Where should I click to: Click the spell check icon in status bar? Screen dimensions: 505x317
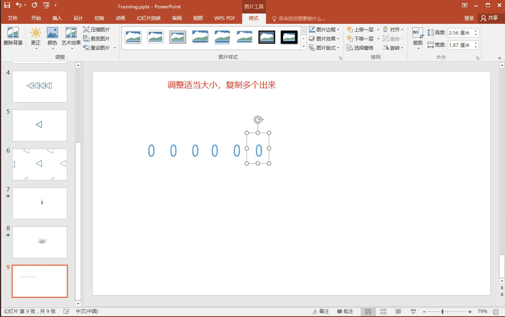pyautogui.click(x=66, y=311)
